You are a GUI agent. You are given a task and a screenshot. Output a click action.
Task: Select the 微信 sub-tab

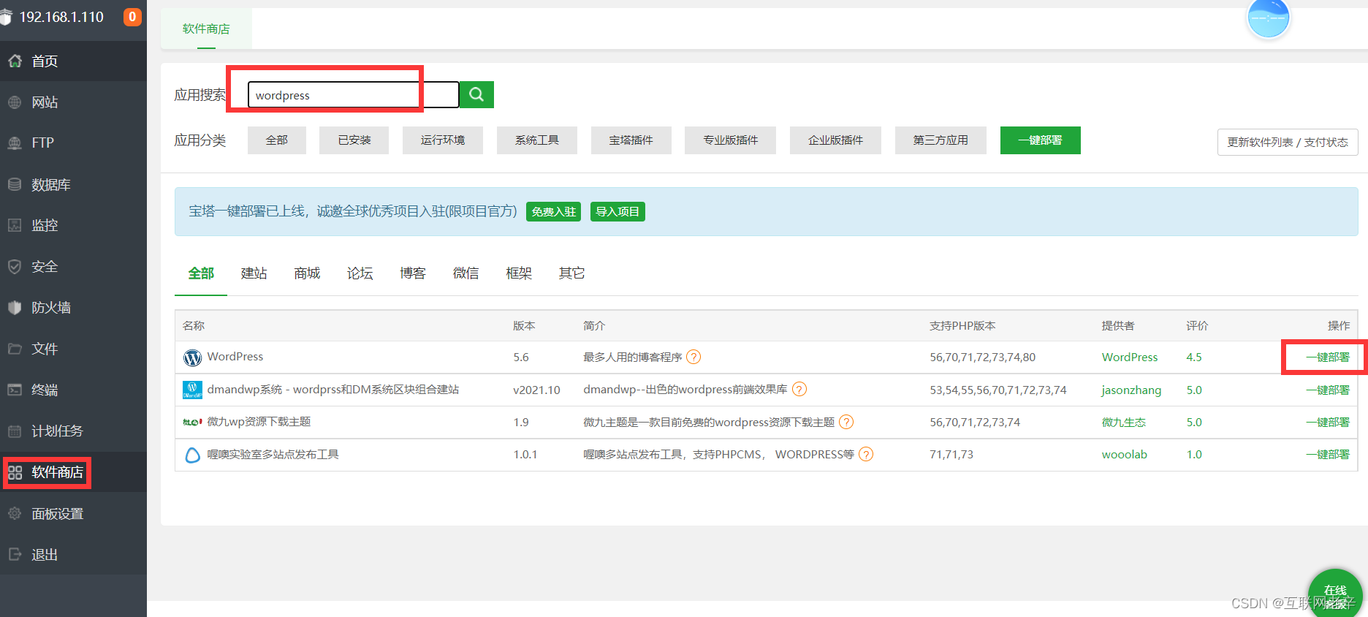[x=466, y=273]
